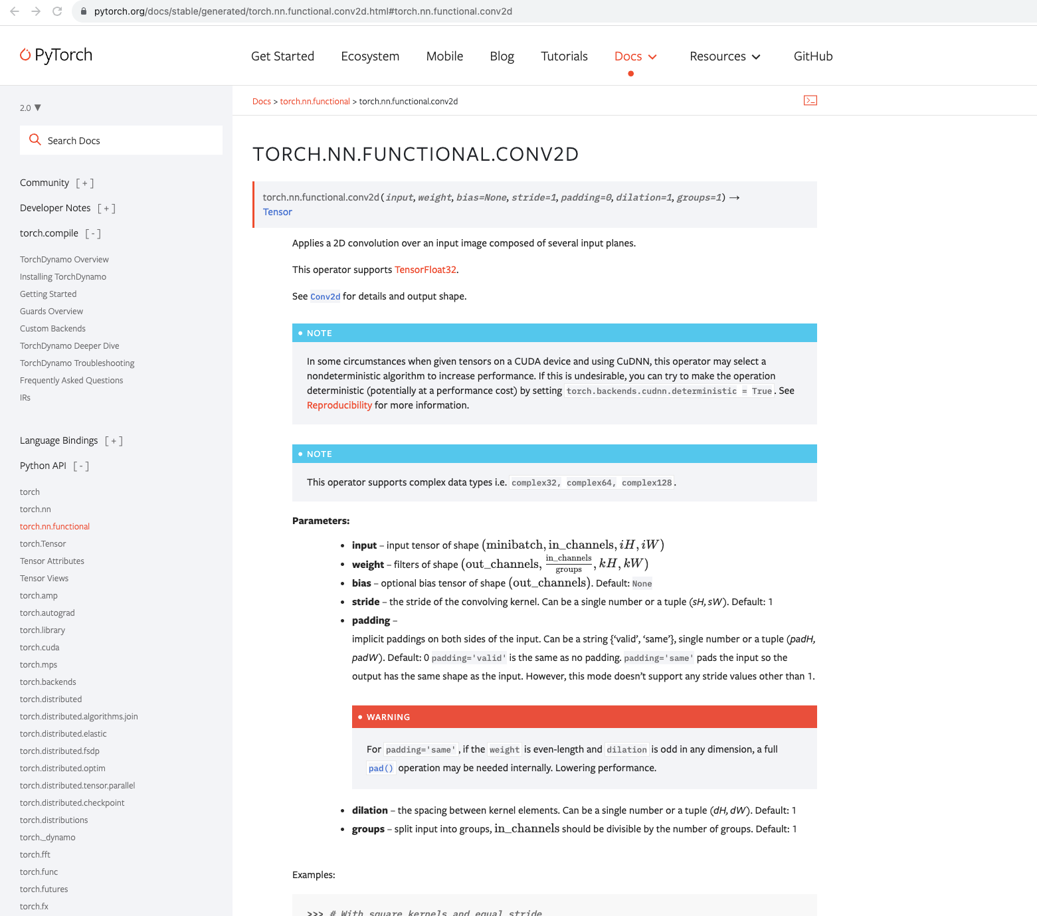1037x916 pixels.
Task: Expand the Developer Notes section
Action: click(106, 208)
